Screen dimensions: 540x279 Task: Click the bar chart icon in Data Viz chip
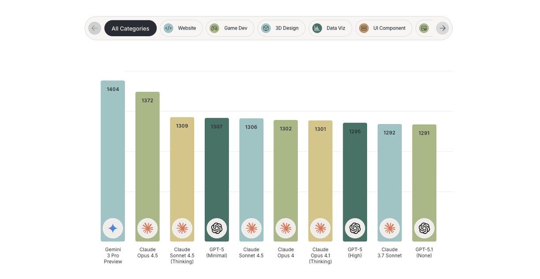coord(317,28)
